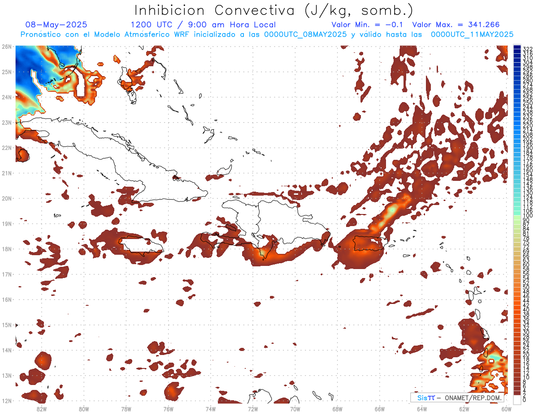The image size is (538, 415).
Task: Click the date text "08-May-2025"
Action: 56,25
